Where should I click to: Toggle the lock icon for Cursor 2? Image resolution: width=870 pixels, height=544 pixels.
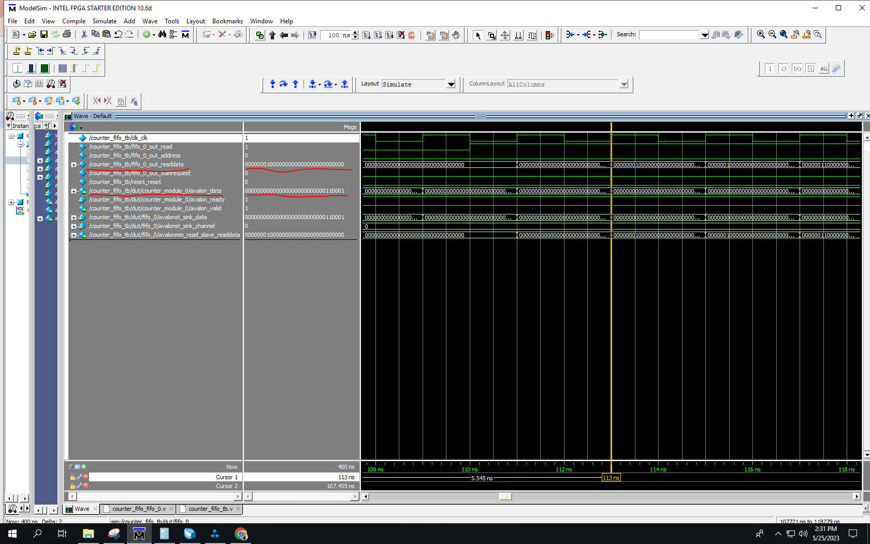tap(72, 486)
